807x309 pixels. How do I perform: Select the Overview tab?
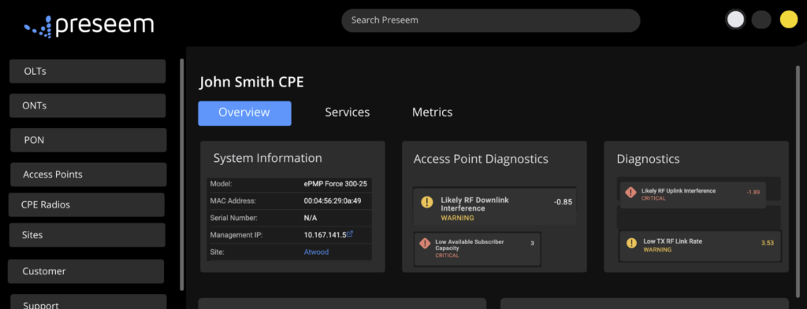(244, 113)
